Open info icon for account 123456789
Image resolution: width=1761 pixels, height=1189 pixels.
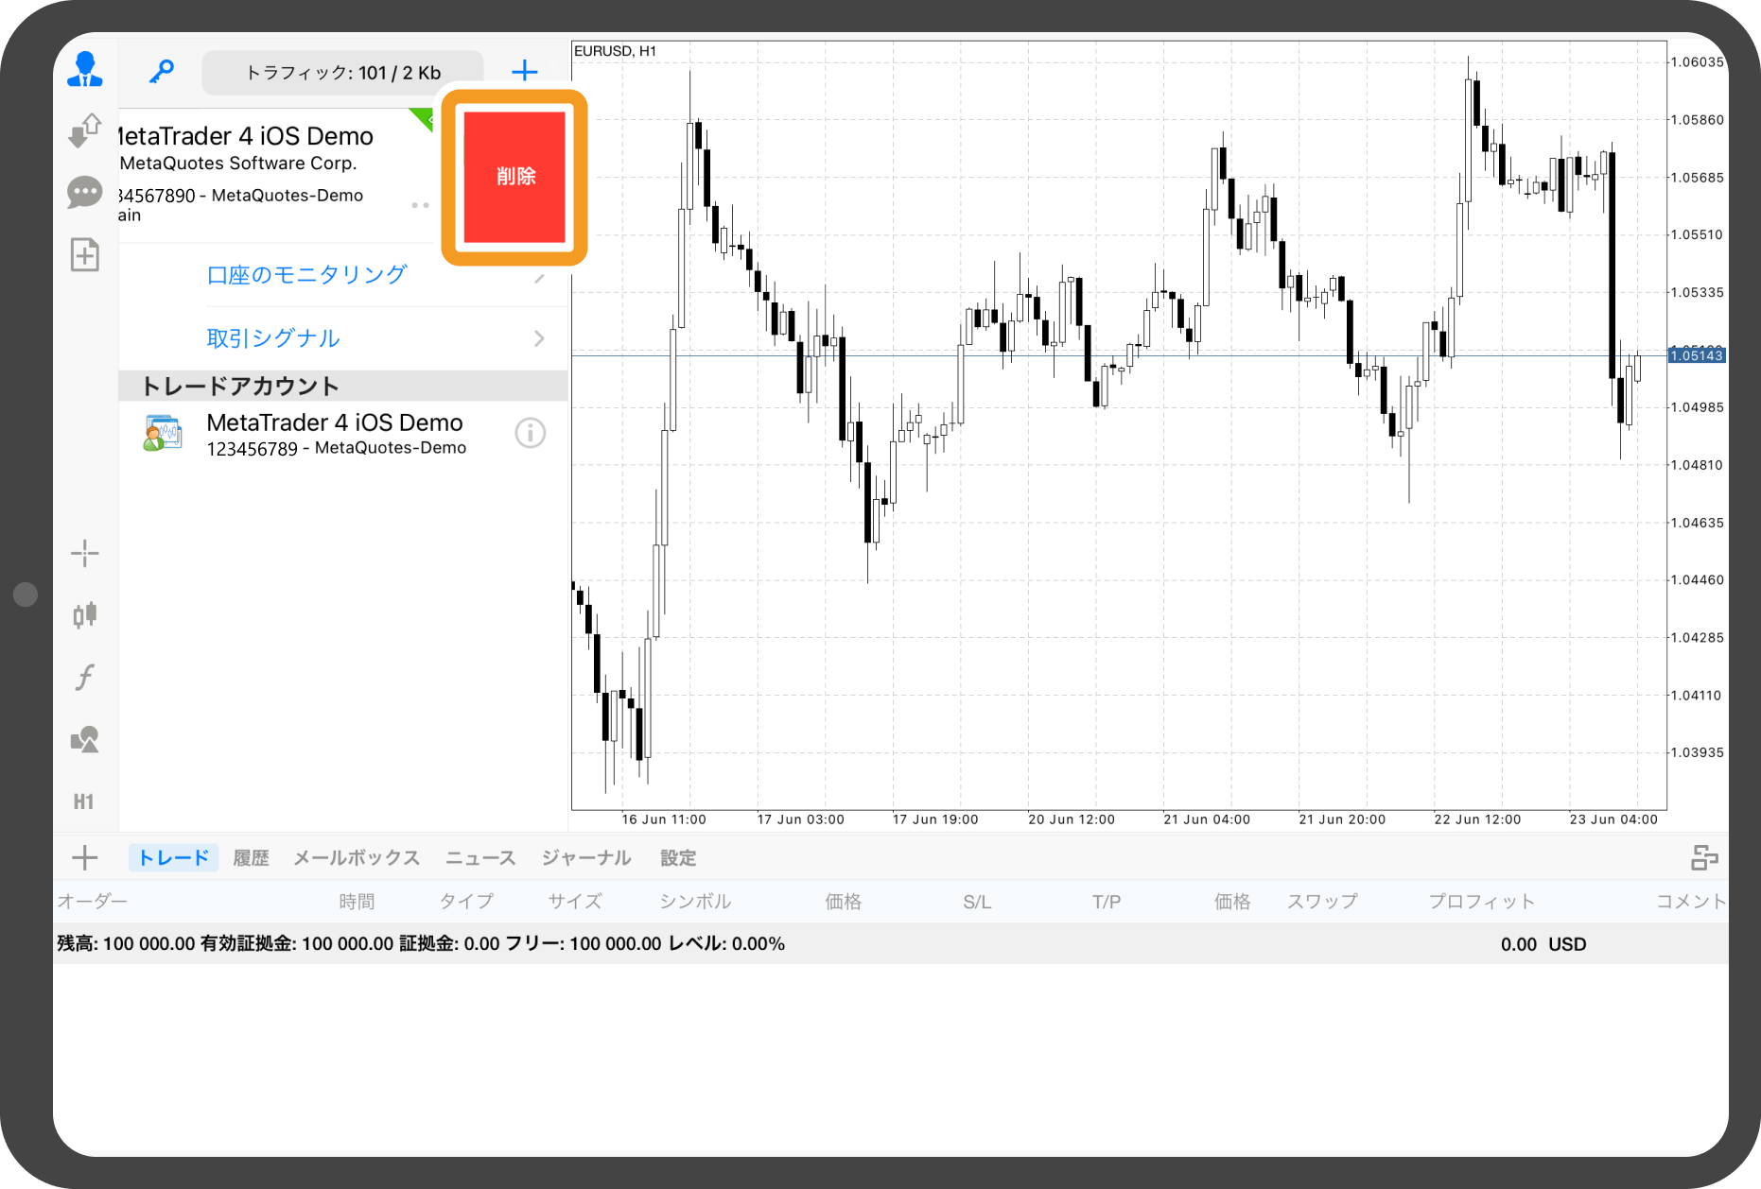tap(530, 433)
